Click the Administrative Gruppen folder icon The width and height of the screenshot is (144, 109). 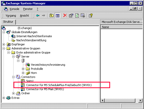point(8,48)
